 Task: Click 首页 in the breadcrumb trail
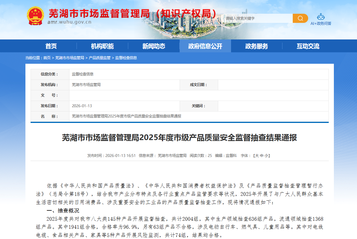[47, 58]
